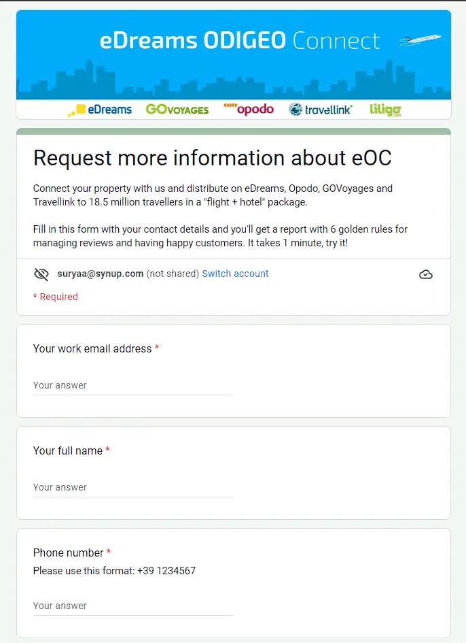Viewport: 466px width, 643px height.
Task: Click the Phone number question label
Action: tap(68, 553)
